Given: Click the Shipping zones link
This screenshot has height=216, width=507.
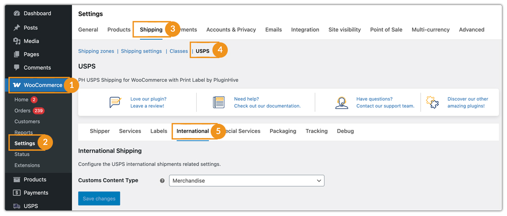Looking at the screenshot, I should 96,51.
